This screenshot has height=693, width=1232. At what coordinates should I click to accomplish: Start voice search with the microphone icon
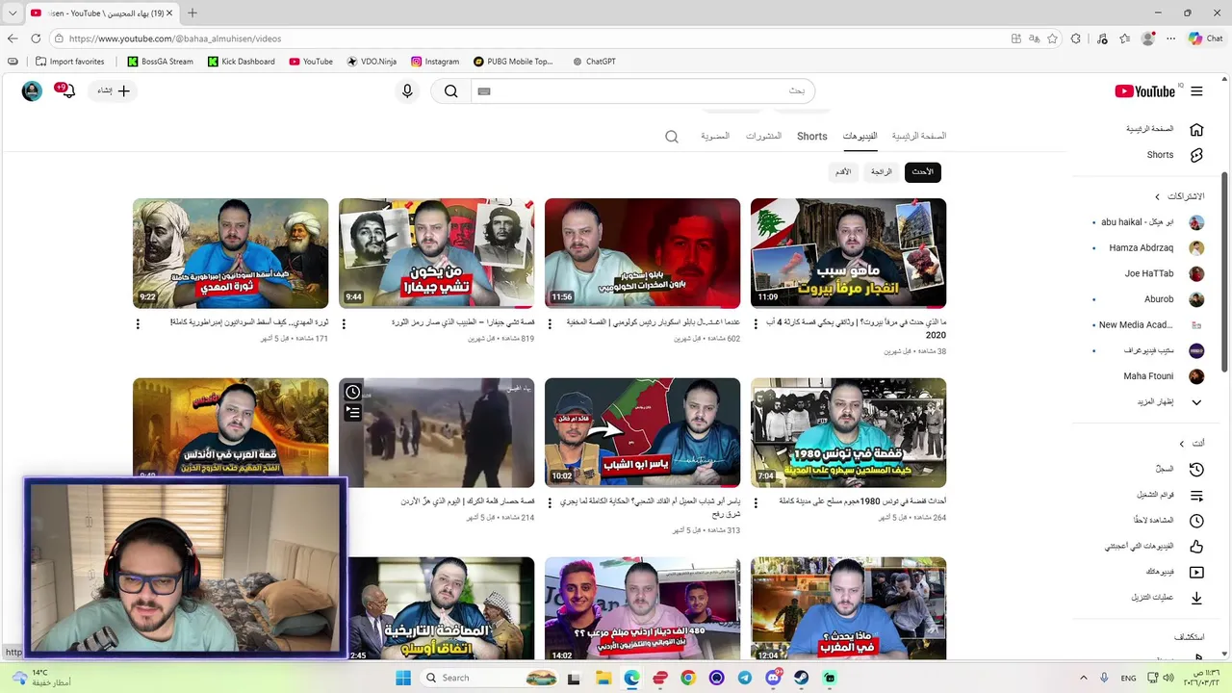[407, 91]
